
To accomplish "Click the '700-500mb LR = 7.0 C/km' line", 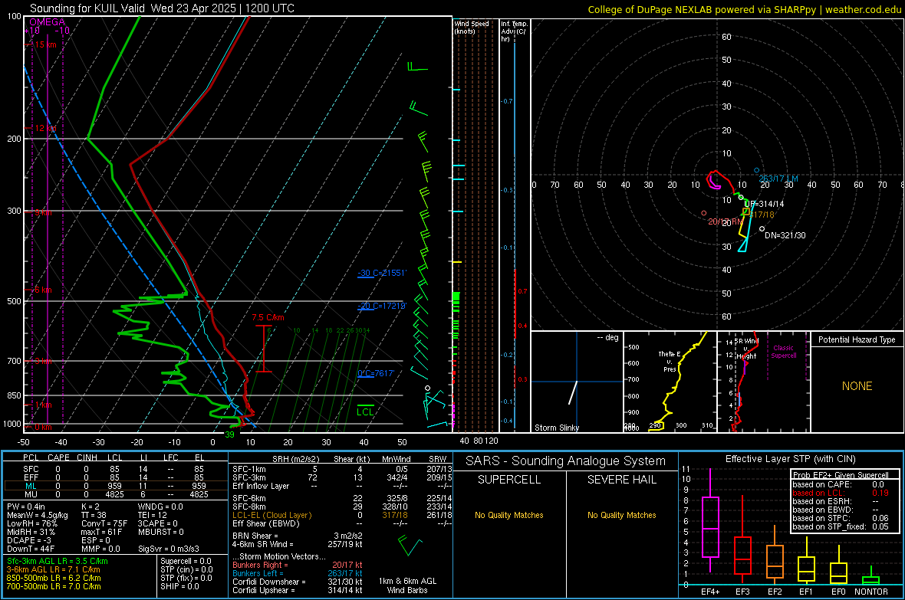I will coord(54,586).
